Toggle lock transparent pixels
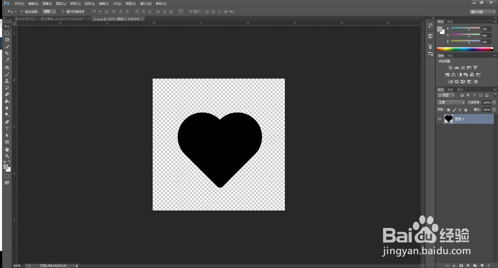The image size is (498, 268). coord(449,110)
